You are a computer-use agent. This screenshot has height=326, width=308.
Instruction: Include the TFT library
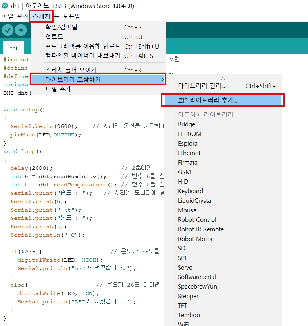[223, 306]
